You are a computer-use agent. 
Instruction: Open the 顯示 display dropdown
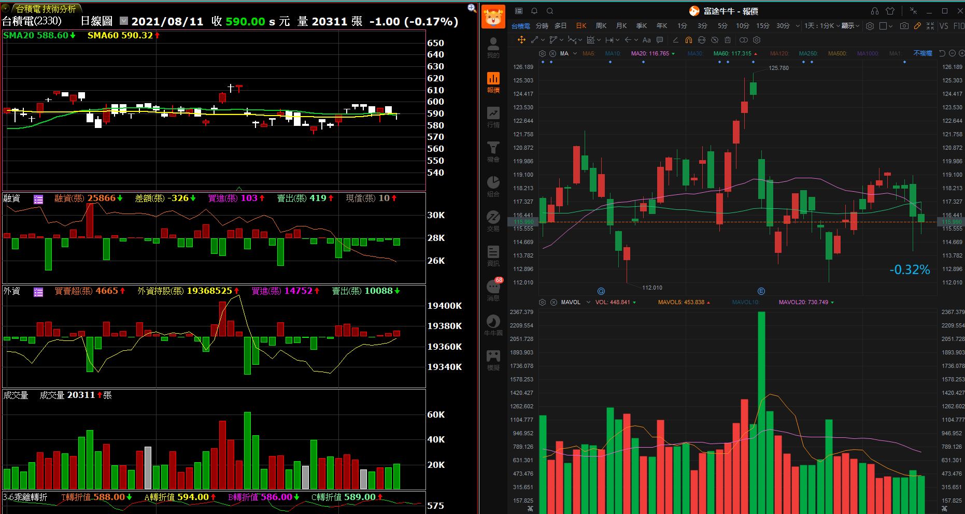pos(850,26)
